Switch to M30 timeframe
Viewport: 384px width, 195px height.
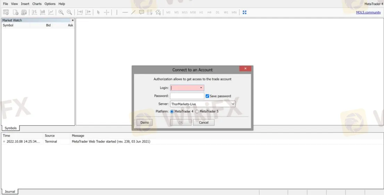coord(193,12)
